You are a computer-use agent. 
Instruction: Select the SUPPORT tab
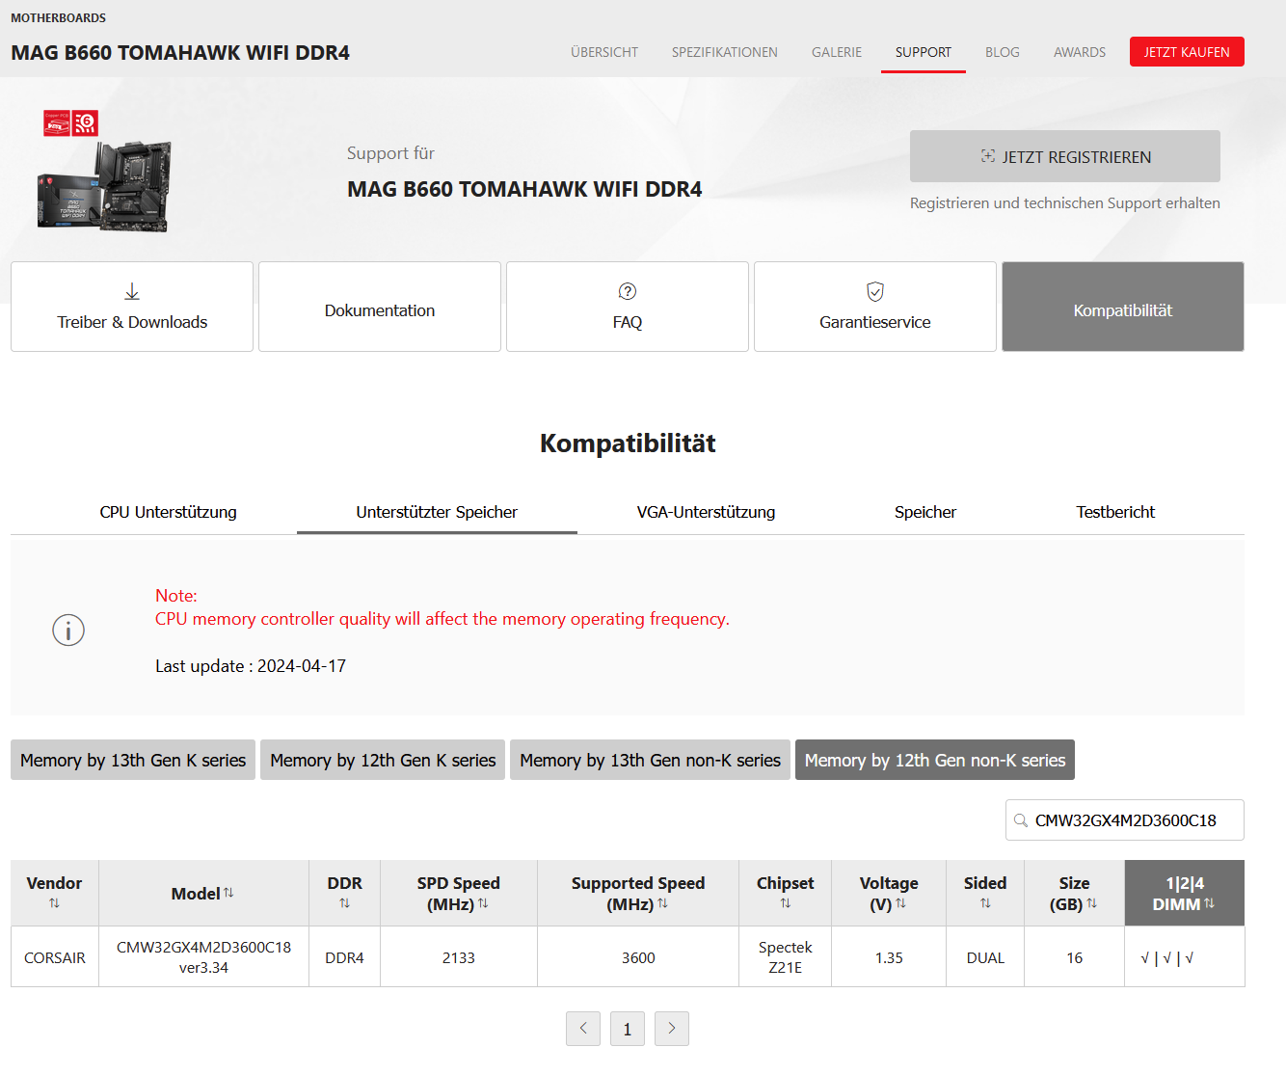[924, 52]
